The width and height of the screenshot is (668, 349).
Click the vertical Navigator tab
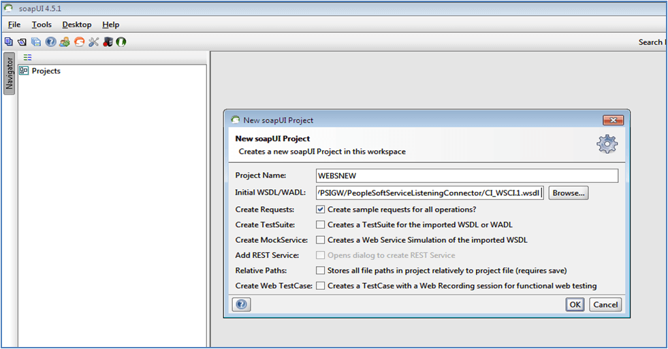[9, 73]
